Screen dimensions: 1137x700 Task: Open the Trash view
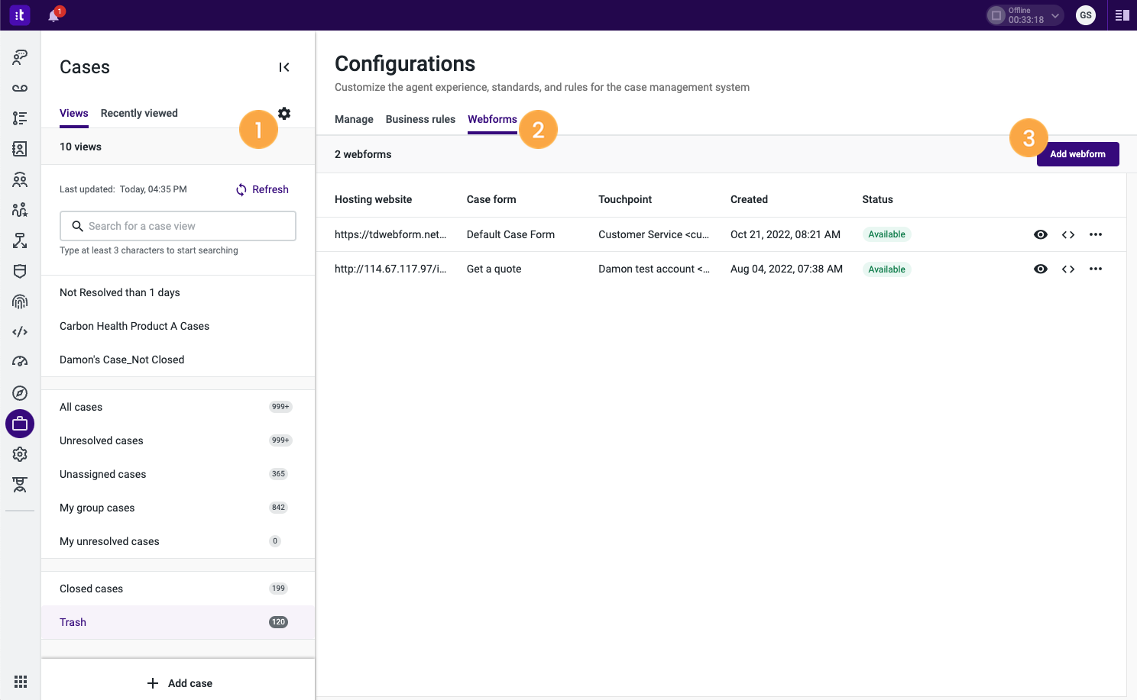178,622
